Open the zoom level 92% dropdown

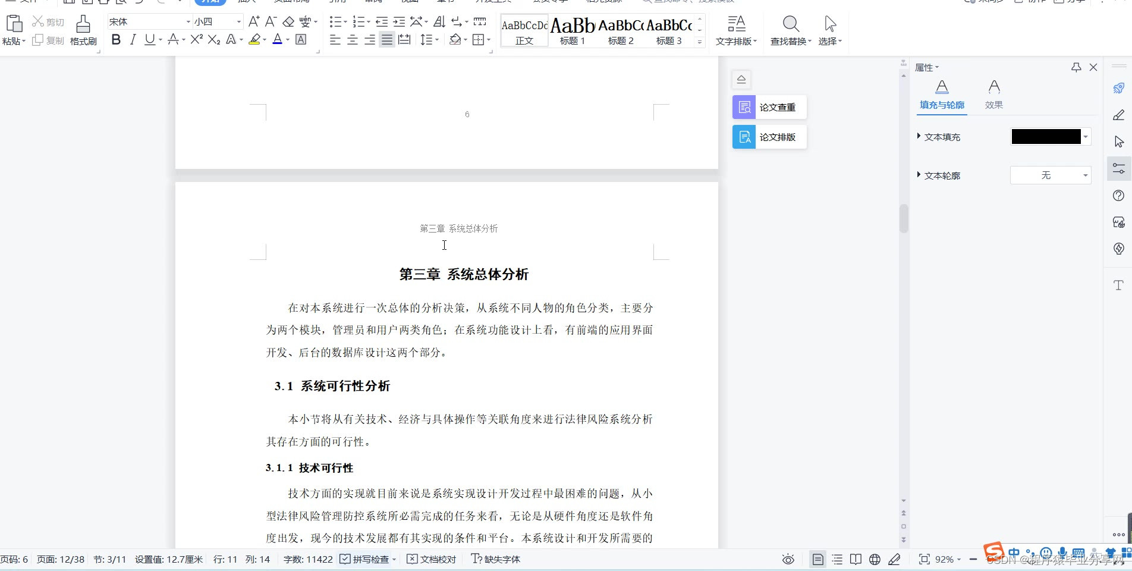948,559
